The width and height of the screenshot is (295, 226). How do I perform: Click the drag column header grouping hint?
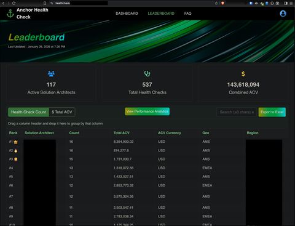55,124
